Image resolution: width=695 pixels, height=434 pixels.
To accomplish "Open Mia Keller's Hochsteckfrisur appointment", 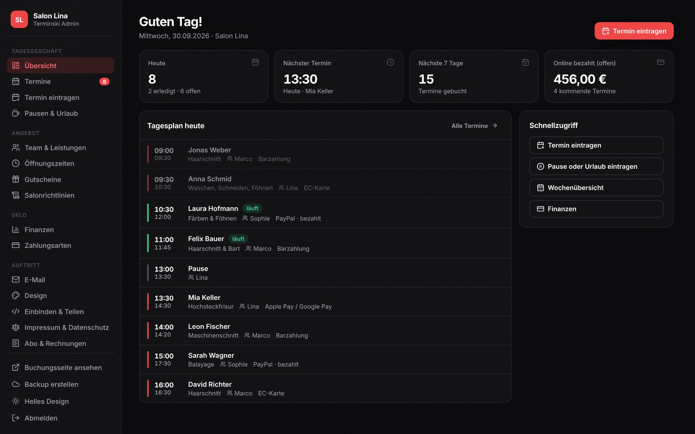I will coord(325,302).
